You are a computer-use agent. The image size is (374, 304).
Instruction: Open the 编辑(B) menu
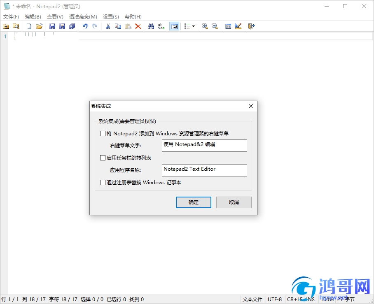pyautogui.click(x=33, y=17)
